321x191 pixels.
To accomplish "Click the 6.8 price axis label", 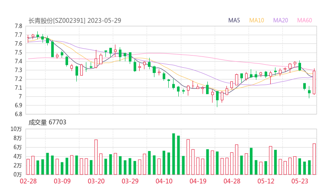I will click(x=18, y=114).
